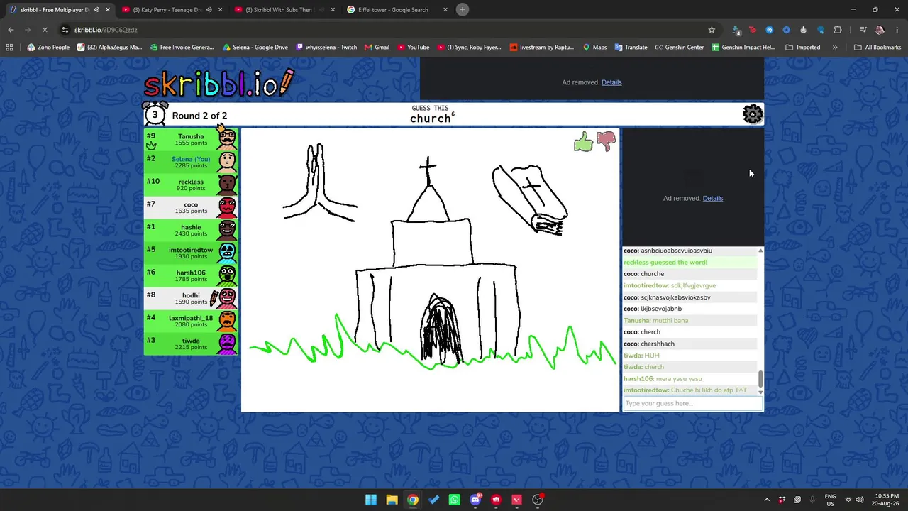908x511 pixels.
Task: Open the Gmail bookmark
Action: (x=377, y=48)
